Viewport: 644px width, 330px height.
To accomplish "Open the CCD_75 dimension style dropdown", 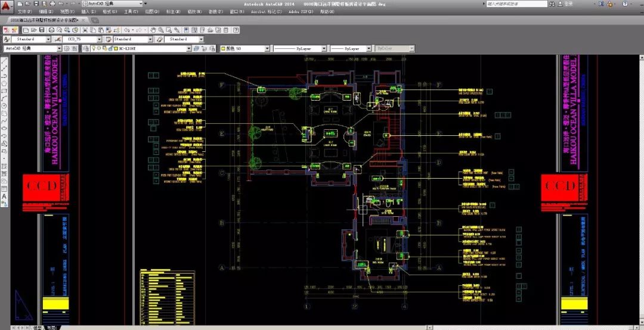I will point(99,39).
